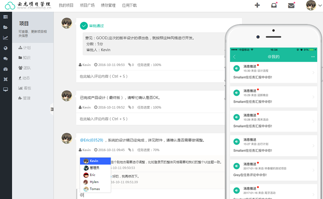This screenshot has width=323, height=199.
Task: Click the open folder icon in dark sidebar
Action: click(6, 27)
